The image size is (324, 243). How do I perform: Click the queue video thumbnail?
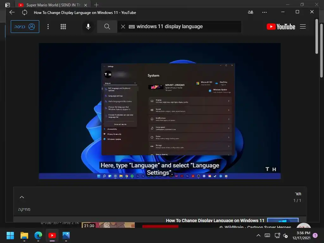pyautogui.click(x=283, y=220)
